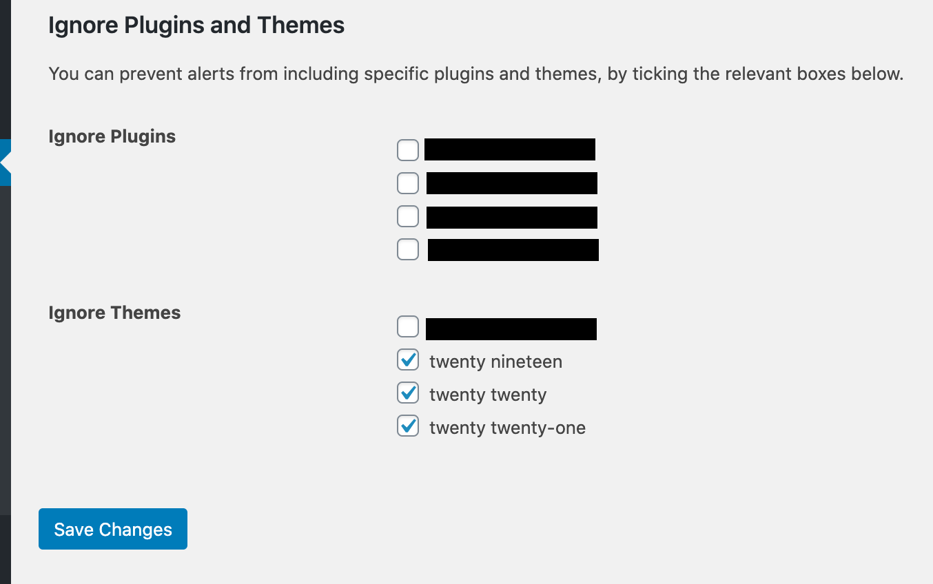Click the Save Changes button
Viewport: 933px width, 584px height.
pyautogui.click(x=113, y=529)
